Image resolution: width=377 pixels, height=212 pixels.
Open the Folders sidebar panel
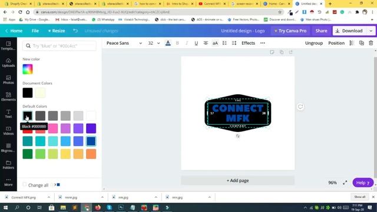click(8, 165)
